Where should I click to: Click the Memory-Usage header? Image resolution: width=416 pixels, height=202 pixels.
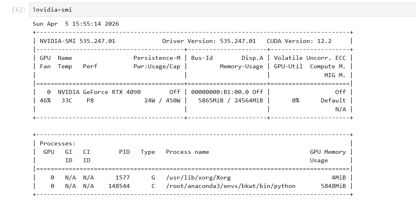[x=241, y=66]
